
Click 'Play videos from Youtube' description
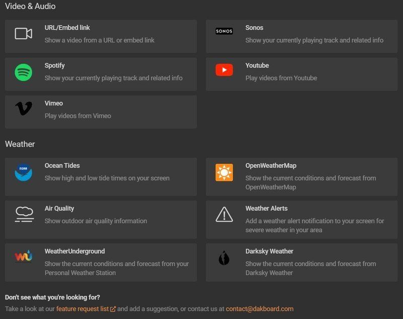281,78
